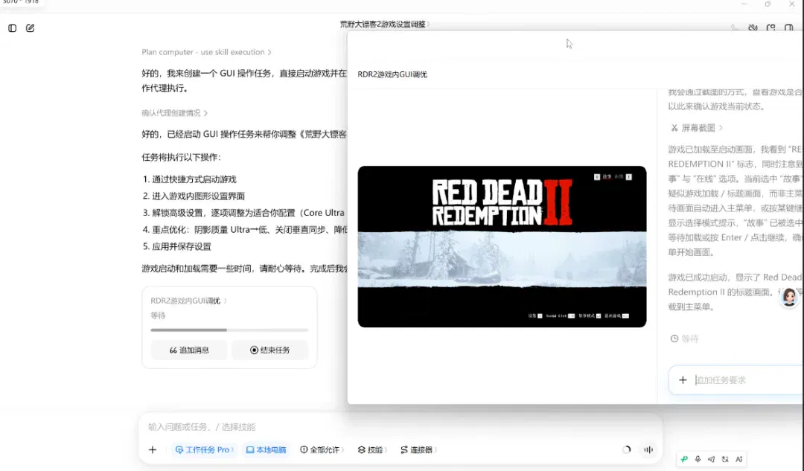Image resolution: width=804 pixels, height=471 pixels.
Task: Expand 'Plan computer - use skill execution' step
Action: (x=207, y=52)
